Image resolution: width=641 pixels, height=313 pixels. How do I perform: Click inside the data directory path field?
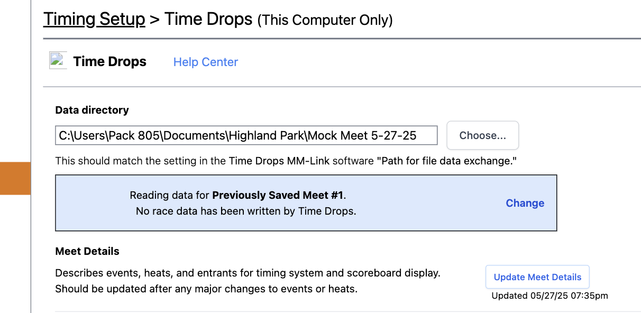pos(246,135)
